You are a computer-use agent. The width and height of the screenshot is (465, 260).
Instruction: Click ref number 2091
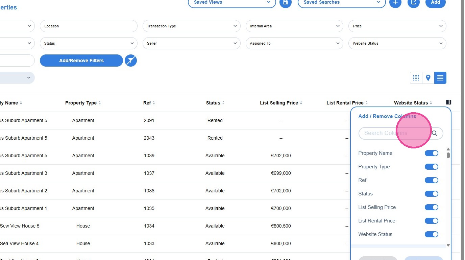click(149, 120)
